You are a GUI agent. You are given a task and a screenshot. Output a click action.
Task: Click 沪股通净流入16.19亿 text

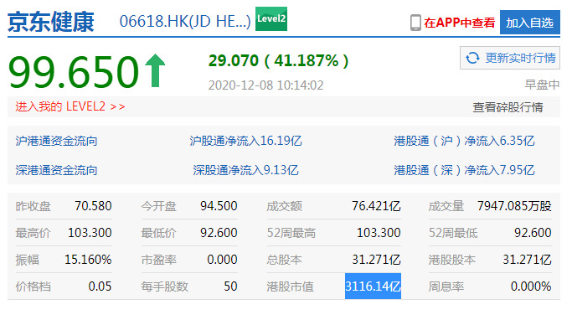245,141
